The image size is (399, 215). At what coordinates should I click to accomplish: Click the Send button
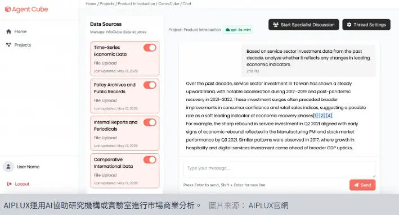[x=362, y=185]
